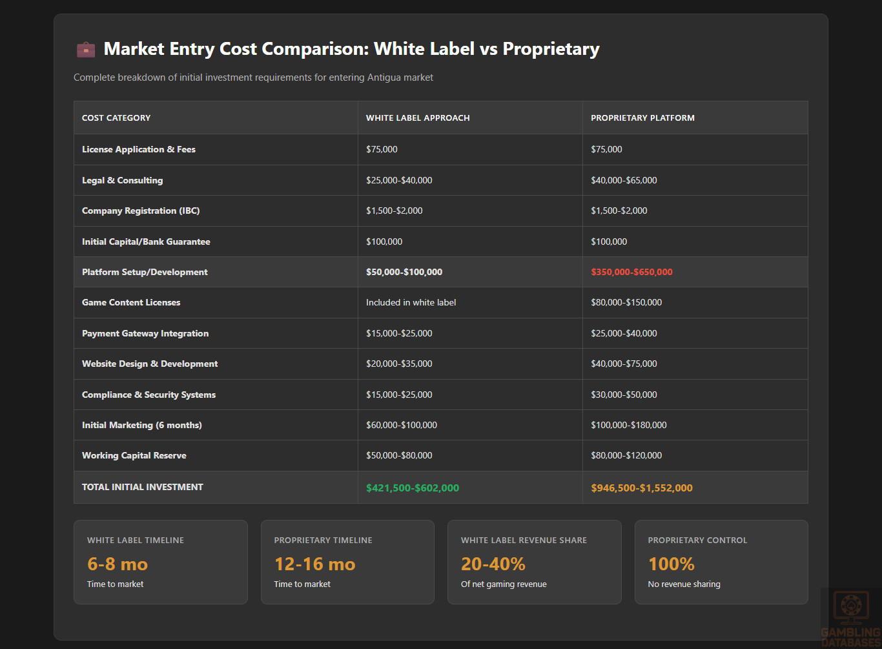This screenshot has height=649, width=882.
Task: Click the Cost Category column header
Action: pos(116,118)
